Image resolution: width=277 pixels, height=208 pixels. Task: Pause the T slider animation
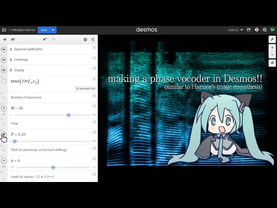click(x=4, y=135)
